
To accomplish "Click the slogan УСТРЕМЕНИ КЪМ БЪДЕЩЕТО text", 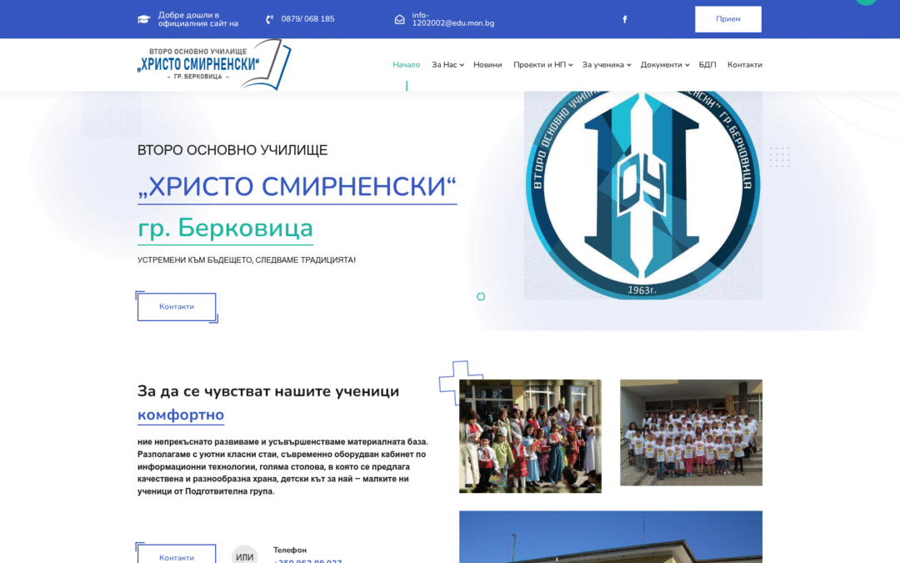I will (x=246, y=259).
